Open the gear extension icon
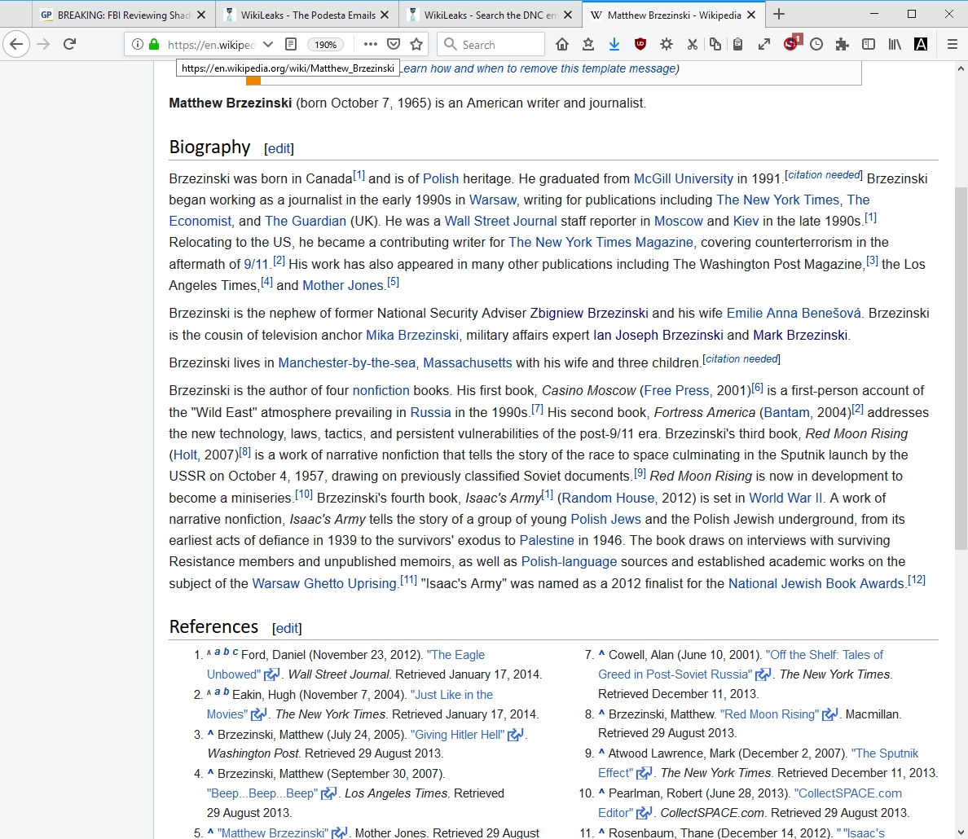 (x=667, y=44)
